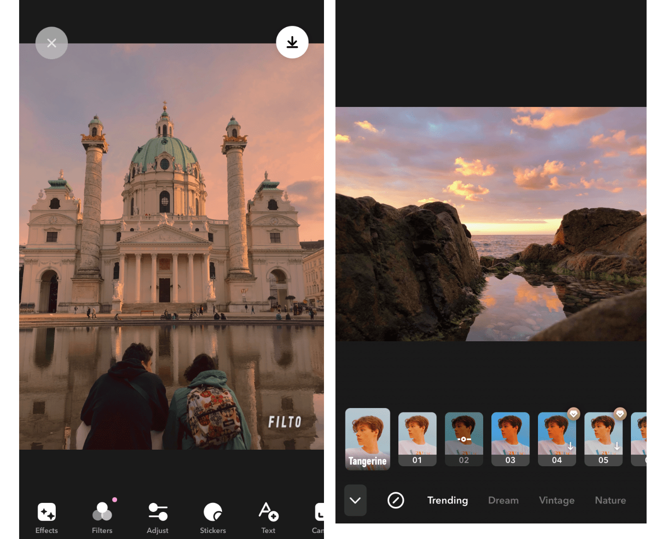Screen dimensions: 655x539
Task: Apply filter 01
Action: point(417,439)
